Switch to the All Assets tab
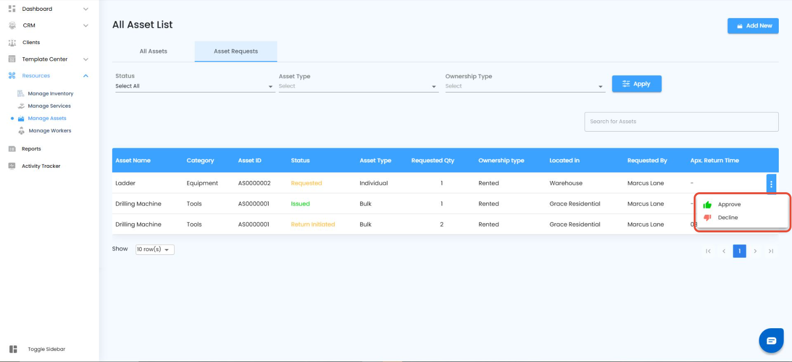Image resolution: width=792 pixels, height=362 pixels. pyautogui.click(x=153, y=51)
